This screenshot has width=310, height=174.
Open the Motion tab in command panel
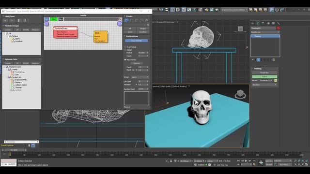click(268, 23)
